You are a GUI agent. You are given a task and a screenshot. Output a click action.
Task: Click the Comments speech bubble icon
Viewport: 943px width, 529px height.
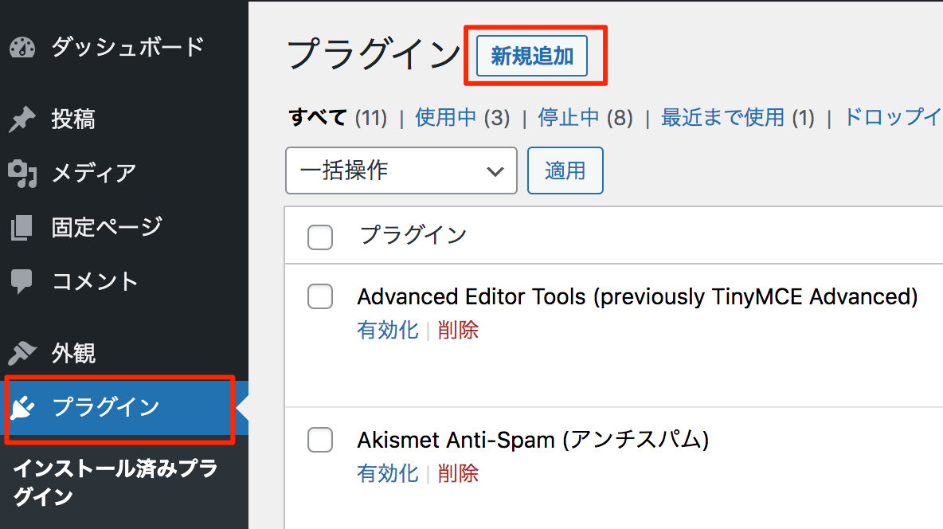(x=22, y=281)
